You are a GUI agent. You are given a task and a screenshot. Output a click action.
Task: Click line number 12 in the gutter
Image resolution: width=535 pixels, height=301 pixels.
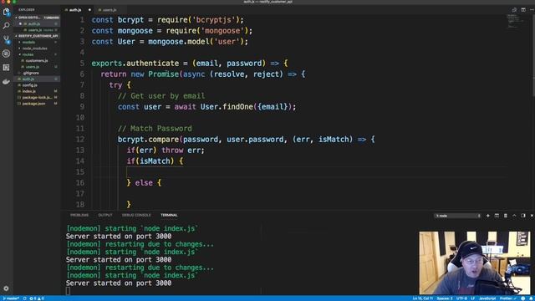pos(80,140)
